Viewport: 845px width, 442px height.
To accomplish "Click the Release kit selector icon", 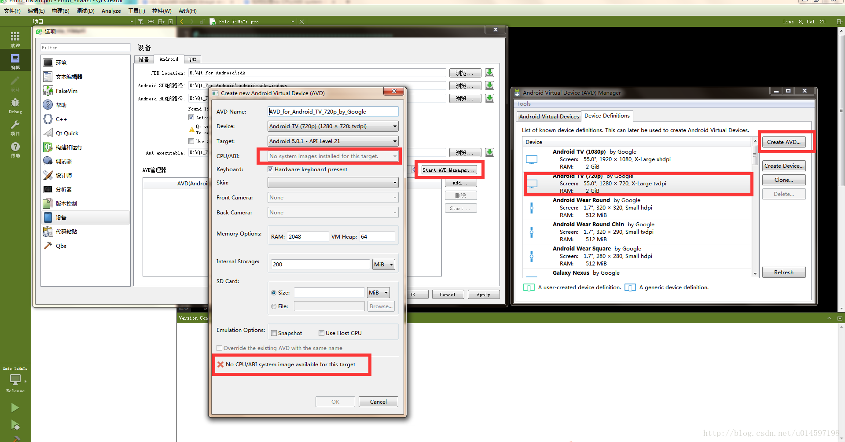I will [x=15, y=379].
